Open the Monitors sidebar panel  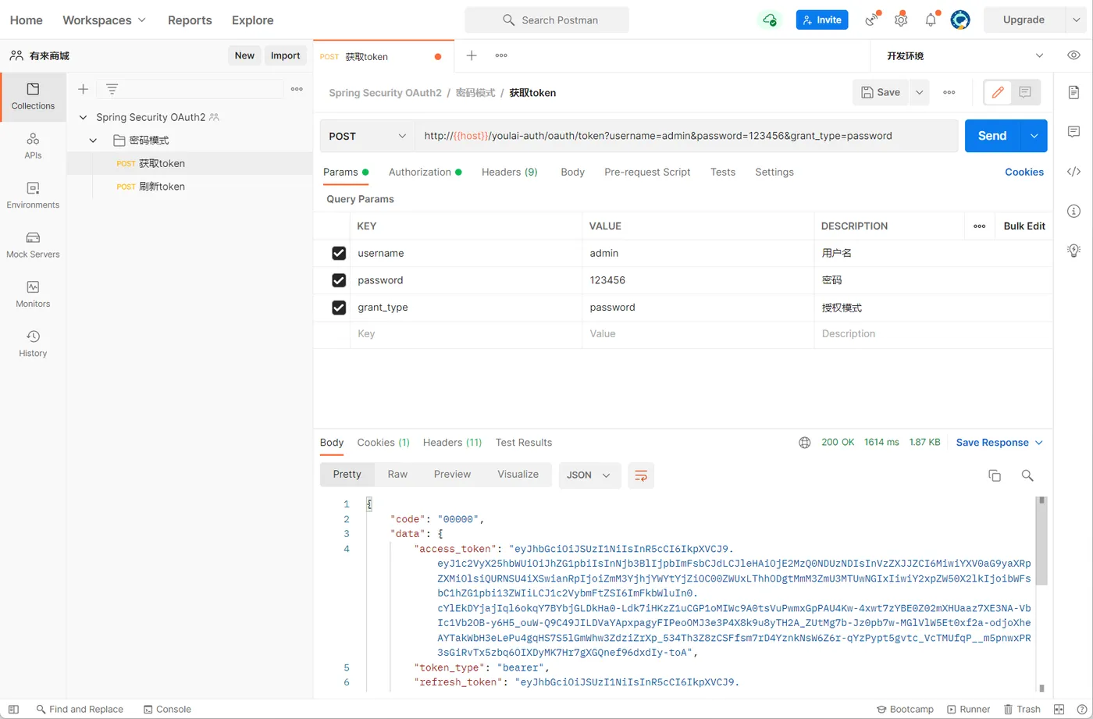[33, 294]
